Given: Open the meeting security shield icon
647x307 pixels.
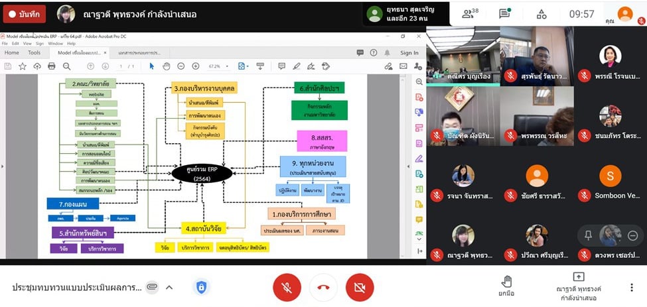Looking at the screenshot, I should 201,287.
